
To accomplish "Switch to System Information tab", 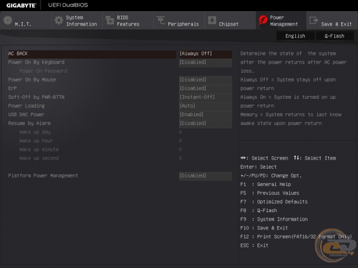I will 77,21.
